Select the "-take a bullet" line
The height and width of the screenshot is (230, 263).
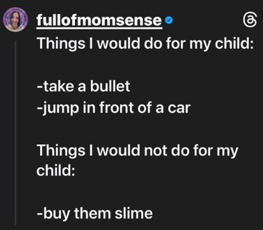(84, 86)
